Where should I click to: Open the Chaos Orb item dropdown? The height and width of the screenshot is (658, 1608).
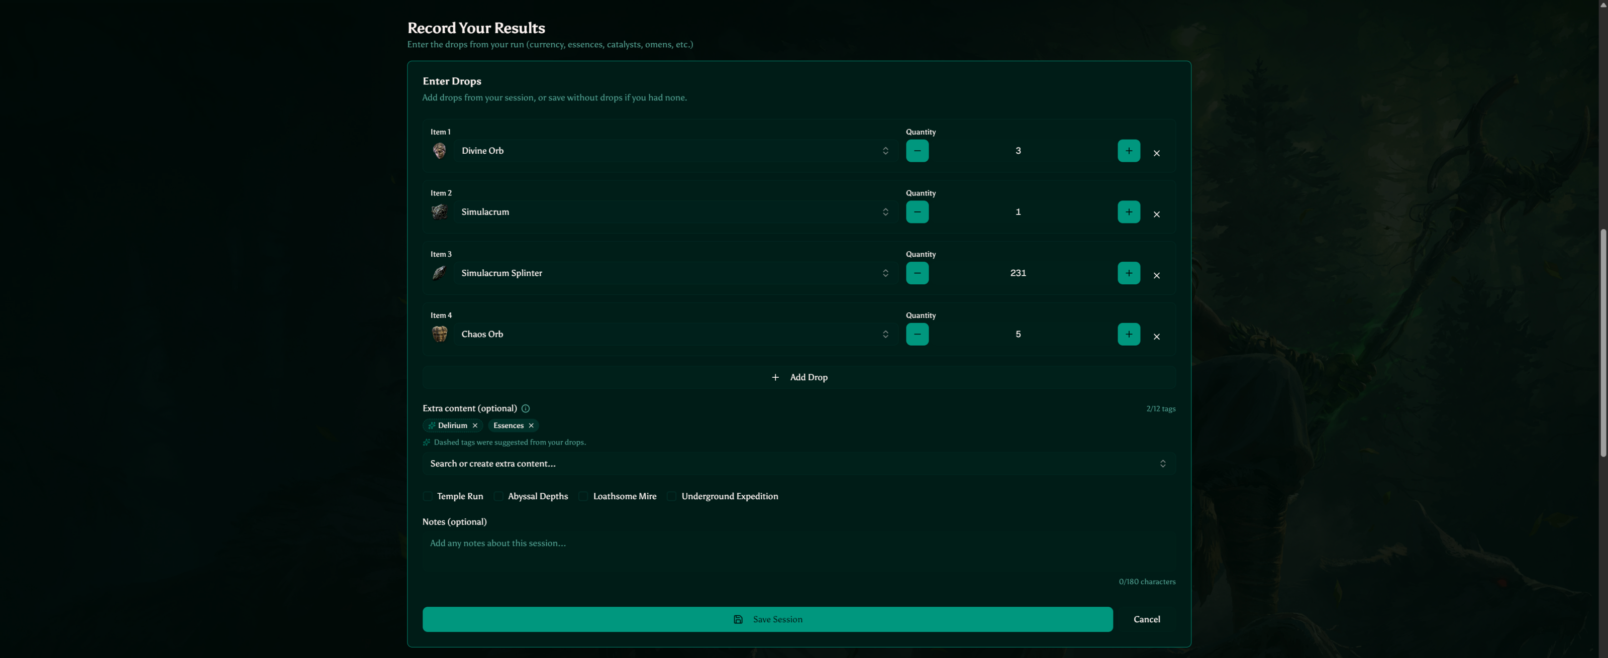[675, 335]
